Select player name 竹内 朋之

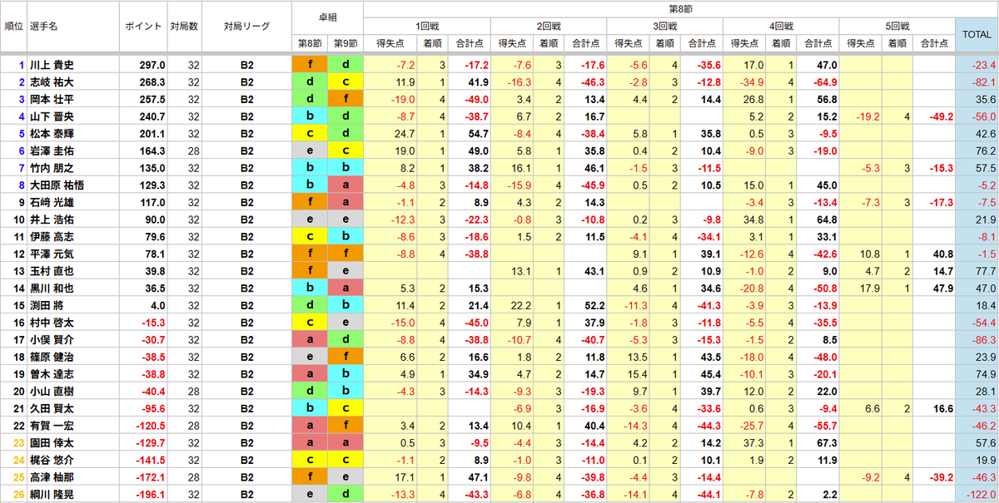click(x=52, y=168)
